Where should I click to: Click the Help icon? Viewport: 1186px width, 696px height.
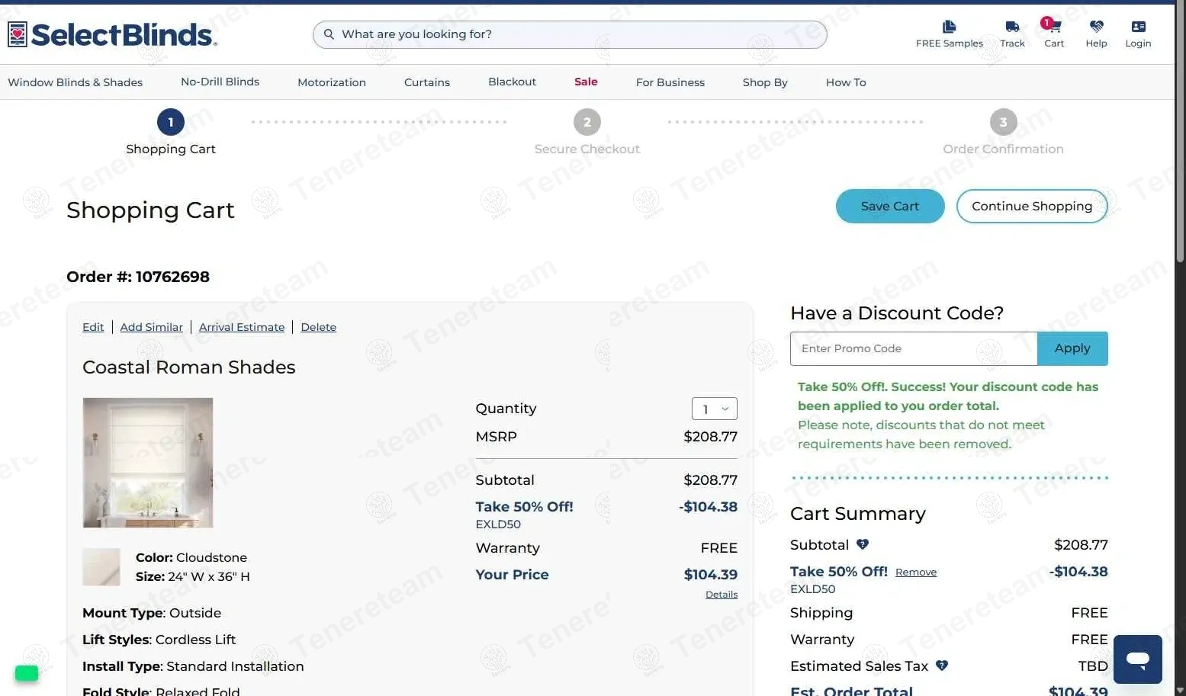(1096, 27)
